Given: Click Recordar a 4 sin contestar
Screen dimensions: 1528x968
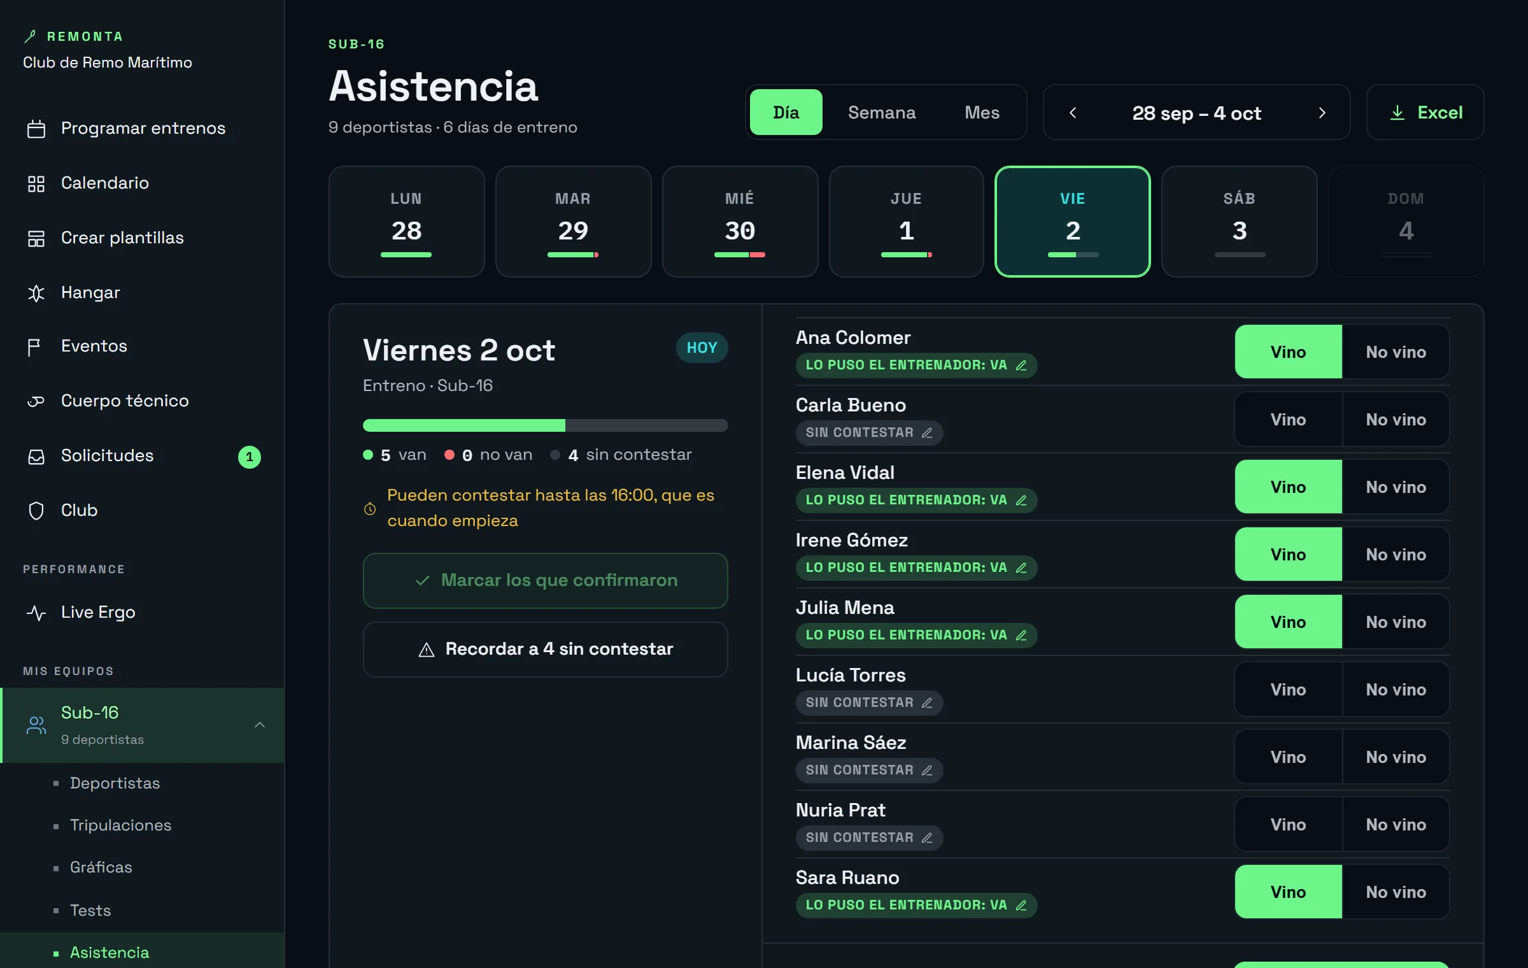Looking at the screenshot, I should tap(545, 649).
